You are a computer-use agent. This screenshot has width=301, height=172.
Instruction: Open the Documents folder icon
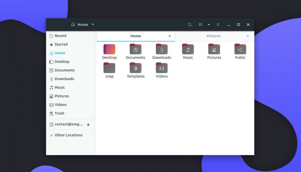coord(135,49)
